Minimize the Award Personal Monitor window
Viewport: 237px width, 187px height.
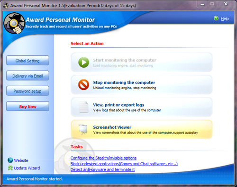click(202, 4)
